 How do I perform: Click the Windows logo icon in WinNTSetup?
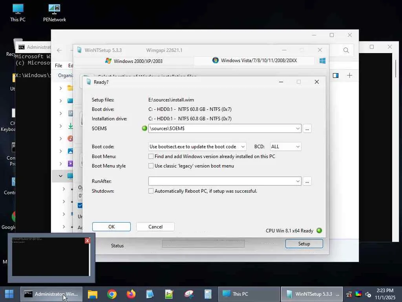point(322,61)
